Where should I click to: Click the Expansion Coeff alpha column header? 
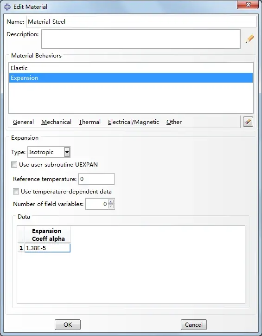(47, 235)
